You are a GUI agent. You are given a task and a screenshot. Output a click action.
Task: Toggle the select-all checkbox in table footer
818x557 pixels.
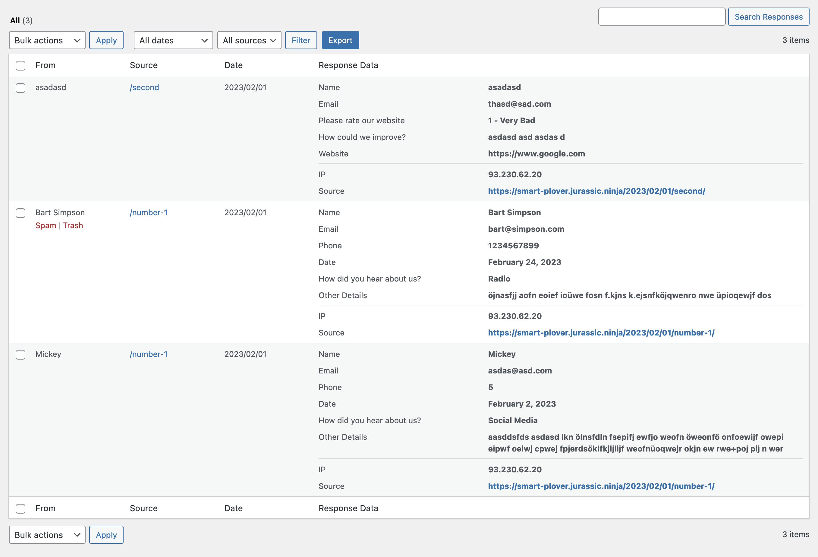[20, 508]
